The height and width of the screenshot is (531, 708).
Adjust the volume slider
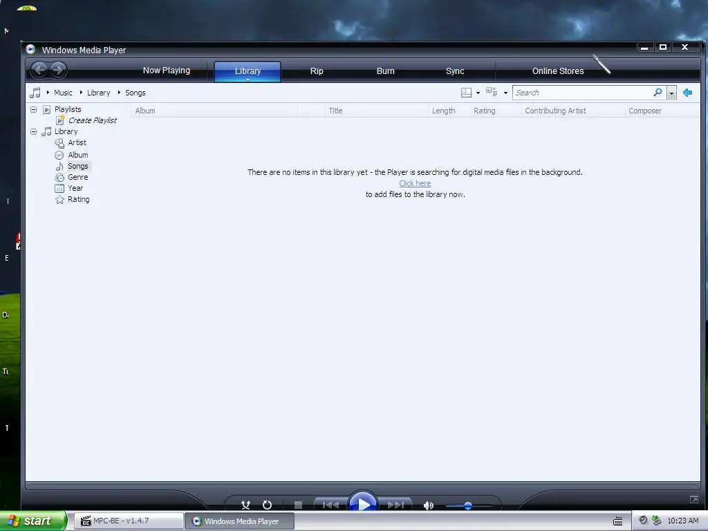[468, 505]
